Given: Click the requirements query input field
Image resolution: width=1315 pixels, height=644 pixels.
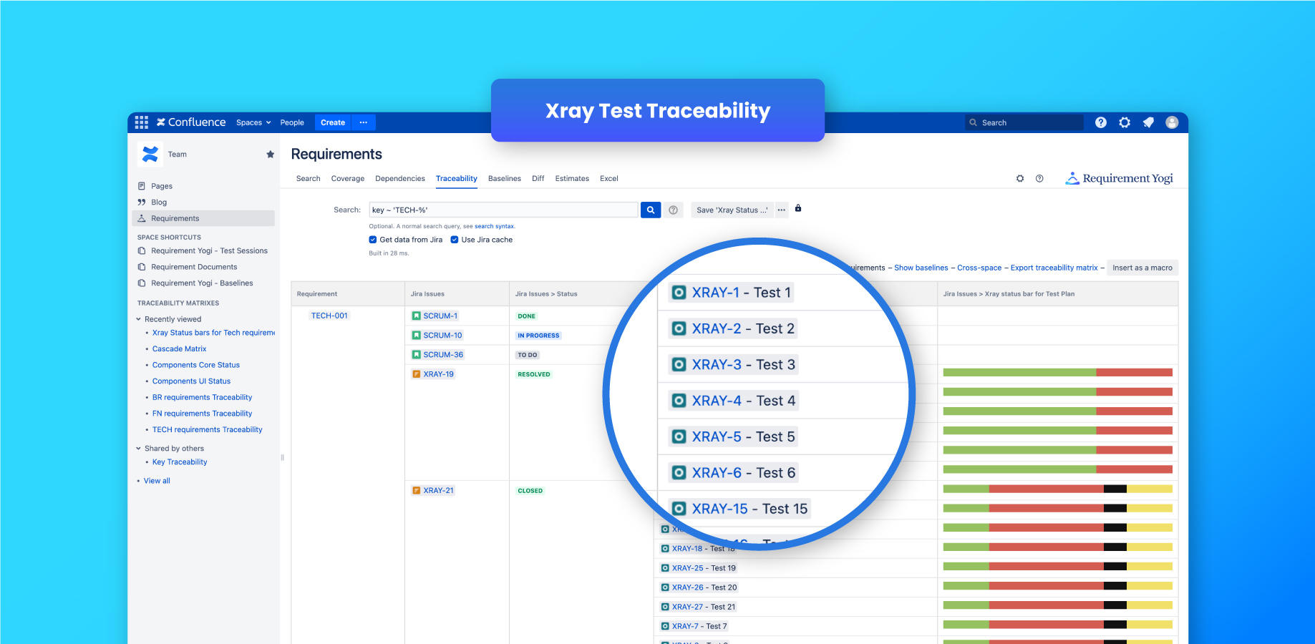Looking at the screenshot, I should tap(503, 210).
